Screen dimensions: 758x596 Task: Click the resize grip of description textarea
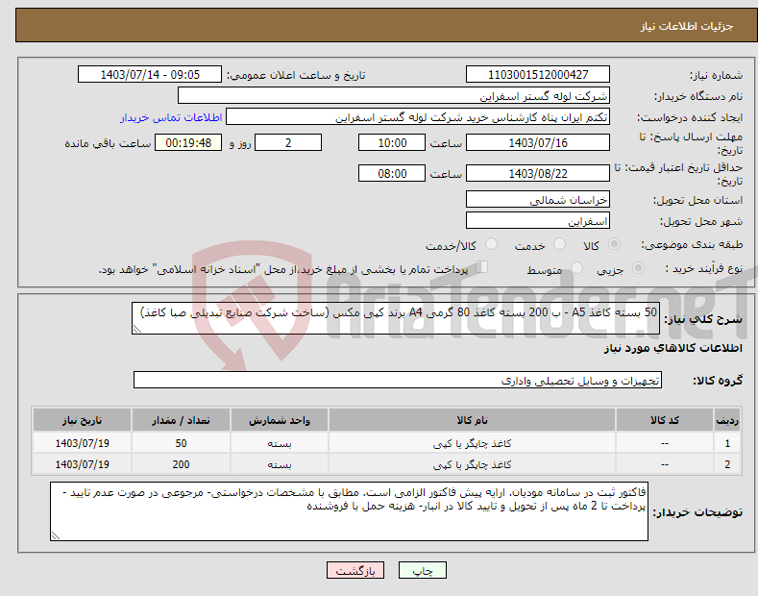136,330
